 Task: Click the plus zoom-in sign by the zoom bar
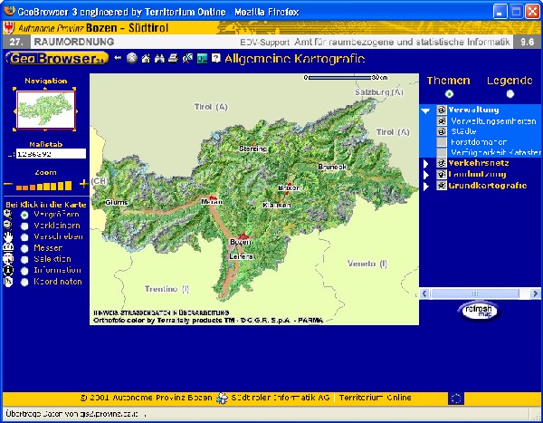[83, 184]
